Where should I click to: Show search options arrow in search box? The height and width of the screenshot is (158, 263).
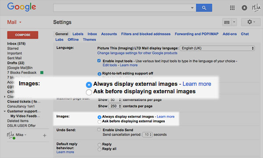(192, 8)
